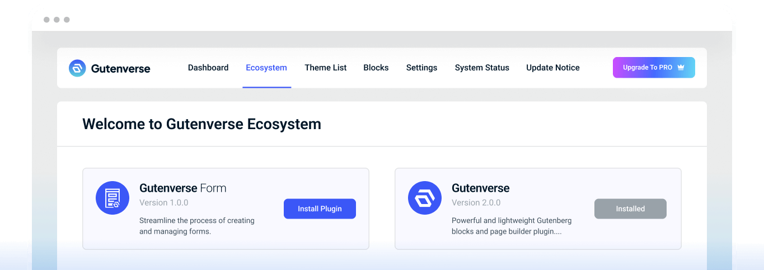Screen dimensions: 764x270
Task: Click the Gutenverse Form description text
Action: (196, 226)
